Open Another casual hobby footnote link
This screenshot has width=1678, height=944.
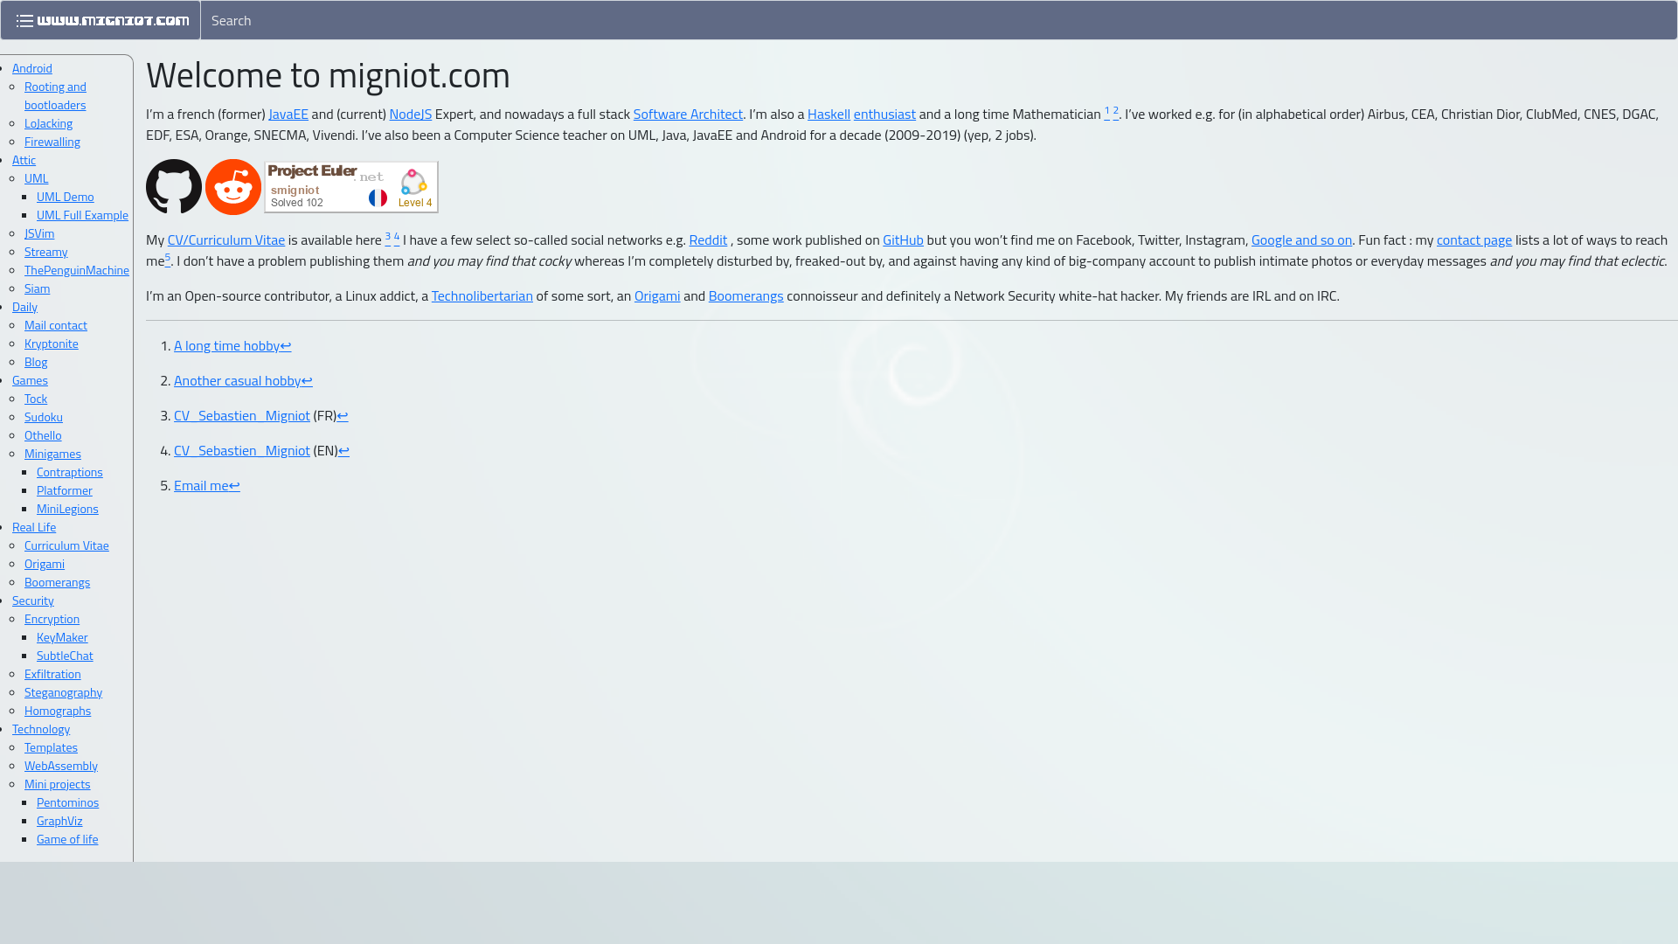[237, 380]
